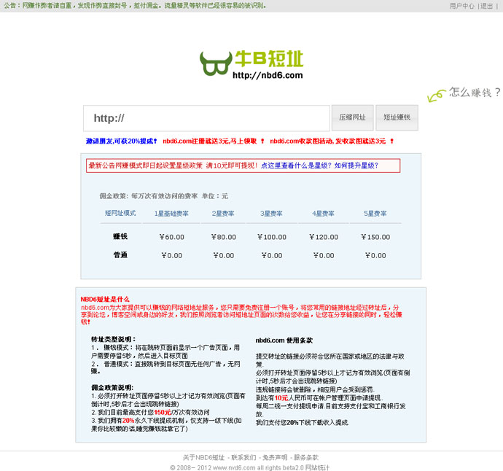This screenshot has height=471, width=503.
Task: Click the ¥80.00 rate cell
Action: click(x=224, y=237)
